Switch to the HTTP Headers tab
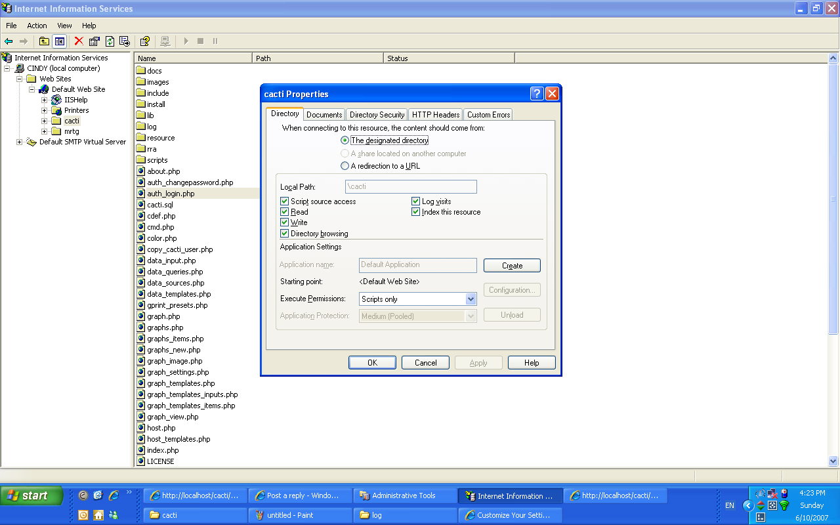Viewport: 840px width, 525px height. tap(436, 115)
